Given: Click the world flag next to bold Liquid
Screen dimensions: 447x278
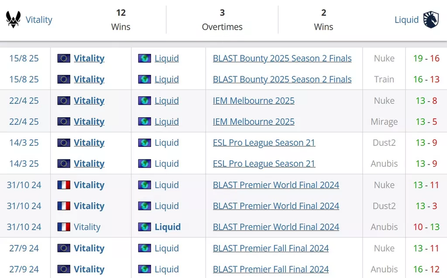Looking at the screenshot, I should click(144, 227).
